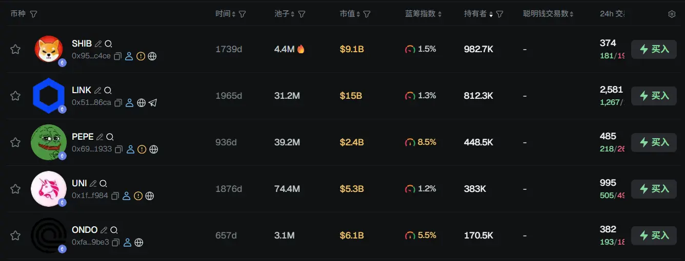Star the PEPE token row
The height and width of the screenshot is (261, 685).
(15, 142)
